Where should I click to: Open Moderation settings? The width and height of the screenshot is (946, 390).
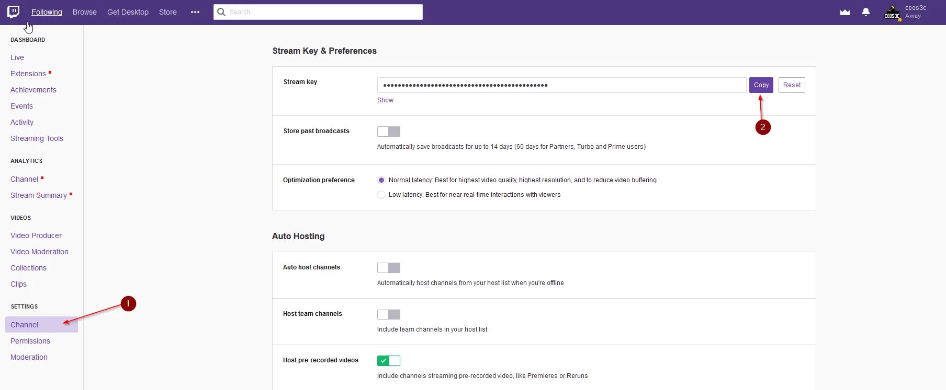(x=29, y=357)
